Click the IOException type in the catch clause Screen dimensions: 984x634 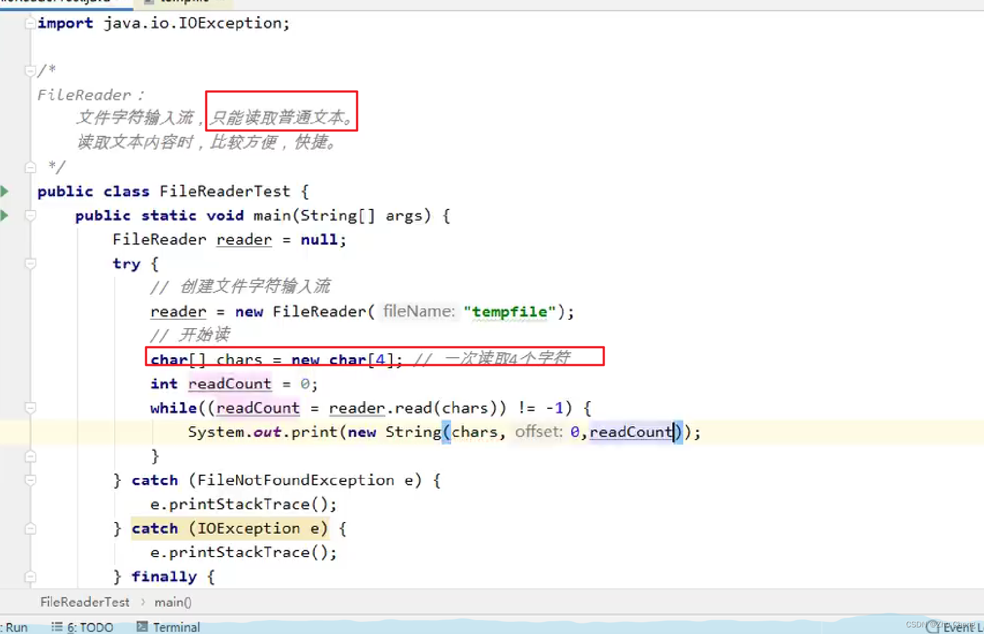click(249, 528)
